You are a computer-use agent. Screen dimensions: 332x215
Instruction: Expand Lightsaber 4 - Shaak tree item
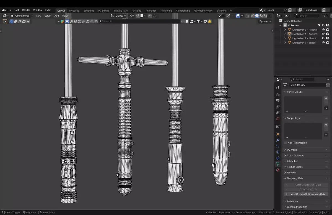click(x=285, y=43)
